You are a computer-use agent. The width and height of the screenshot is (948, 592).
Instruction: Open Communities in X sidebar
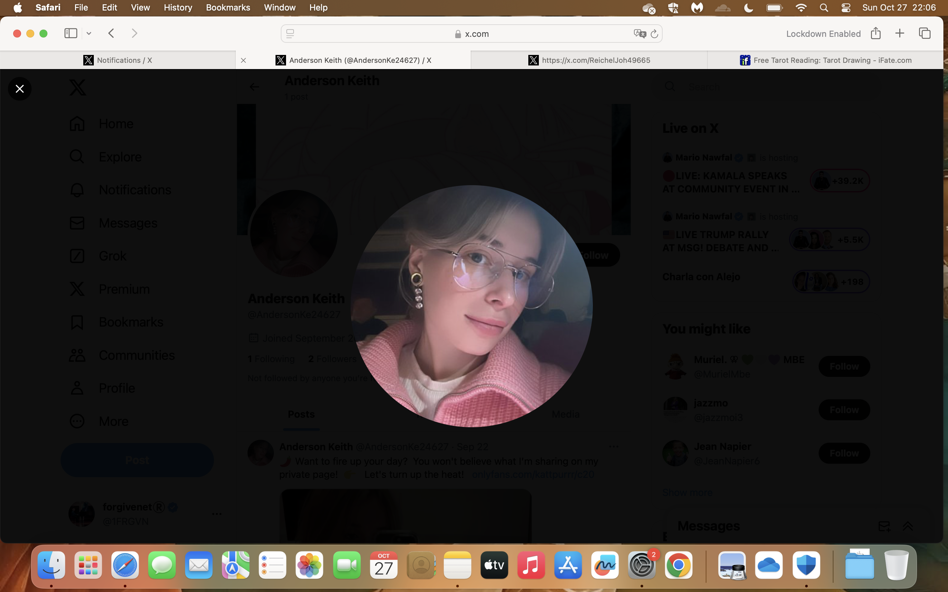click(122, 355)
